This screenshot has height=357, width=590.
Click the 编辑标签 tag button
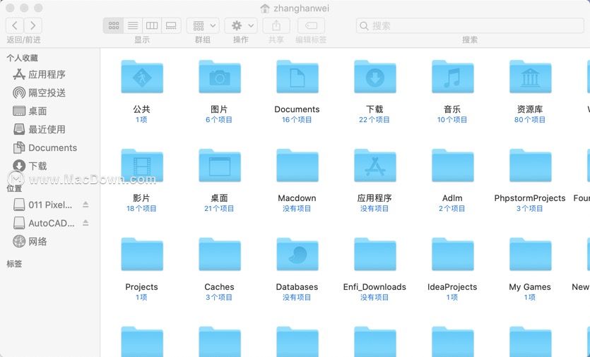[x=311, y=25]
